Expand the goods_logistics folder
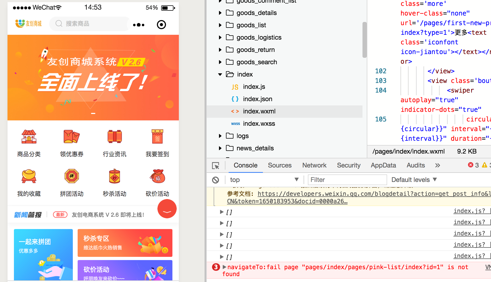 click(x=220, y=37)
